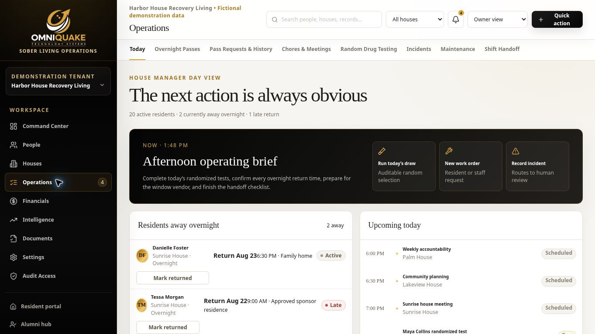This screenshot has width=595, height=334.
Task: Mark Danielle Foster as returned
Action: click(x=172, y=278)
